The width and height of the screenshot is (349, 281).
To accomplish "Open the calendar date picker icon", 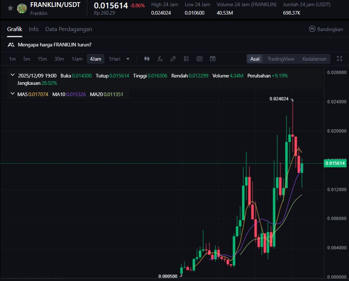I will [213, 59].
